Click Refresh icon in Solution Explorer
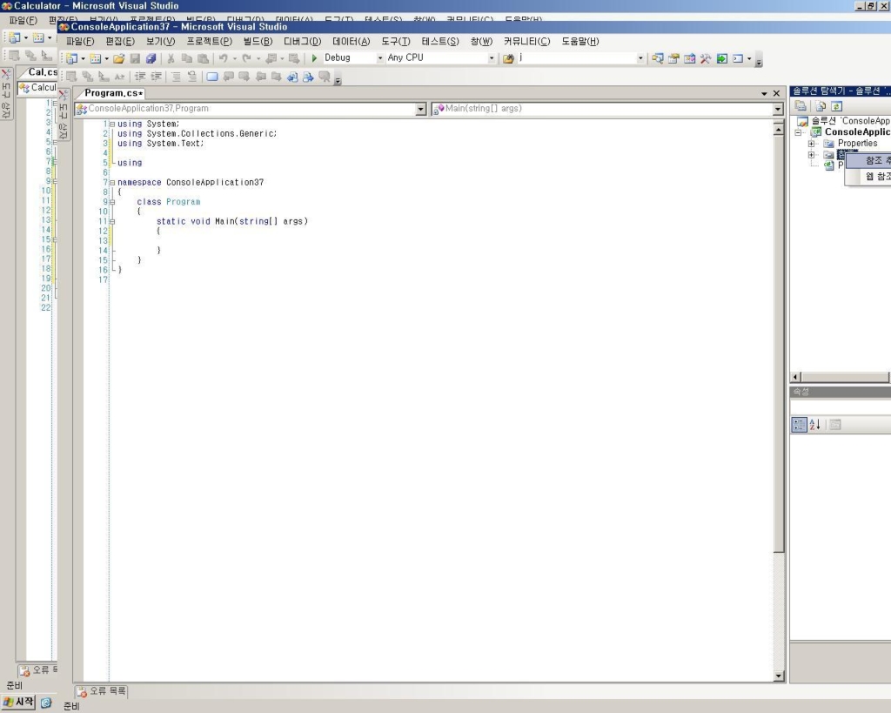This screenshot has width=891, height=713. 836,105
